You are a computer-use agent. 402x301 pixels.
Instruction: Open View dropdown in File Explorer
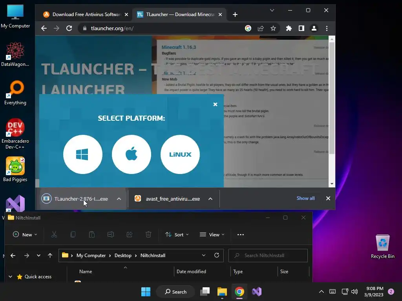tap(212, 234)
